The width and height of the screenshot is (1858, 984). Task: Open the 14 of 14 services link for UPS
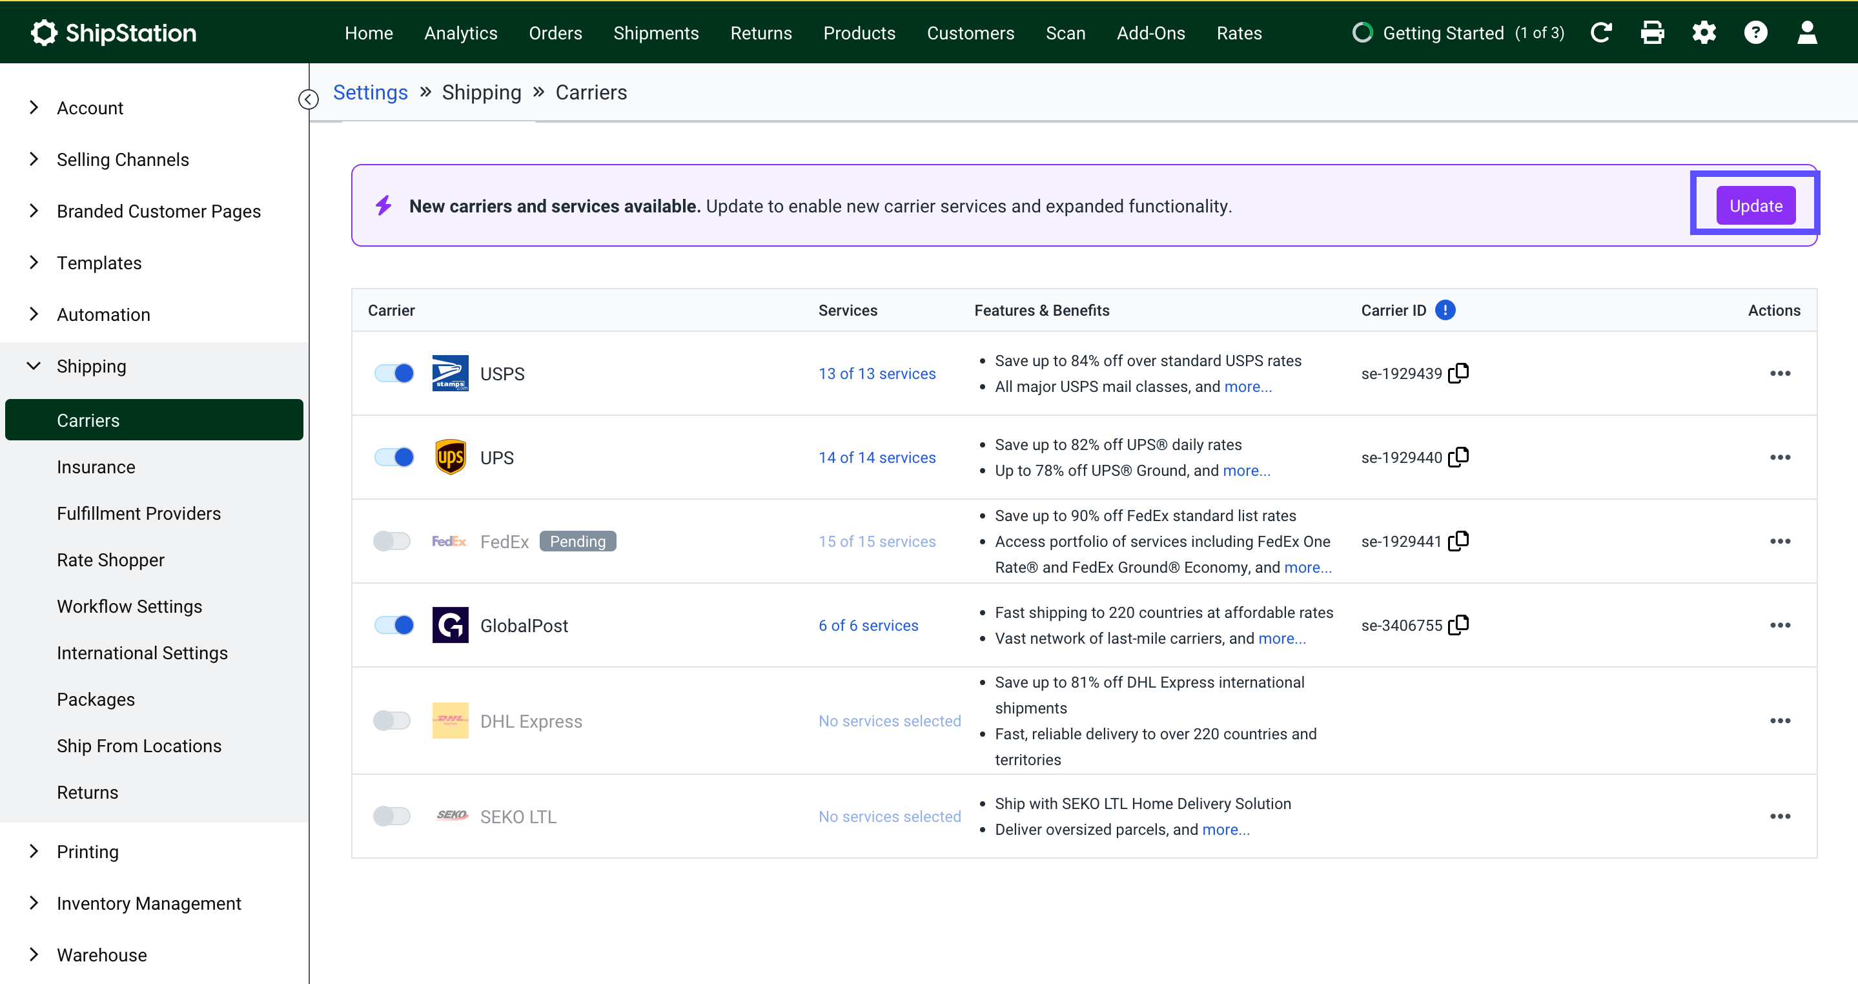click(x=877, y=456)
